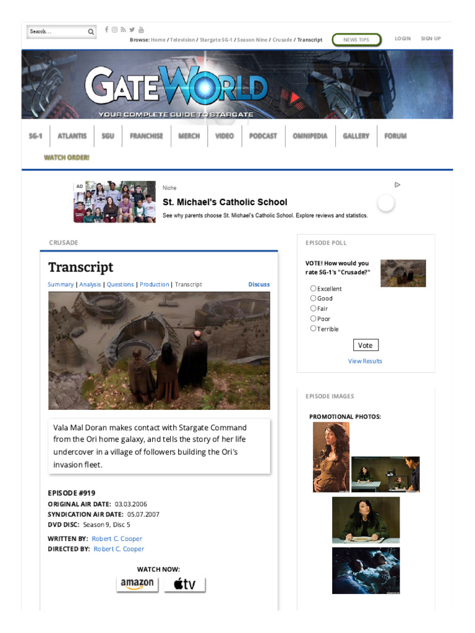Open the GALLERY navigation menu
This screenshot has height=633, width=475.
click(x=356, y=136)
